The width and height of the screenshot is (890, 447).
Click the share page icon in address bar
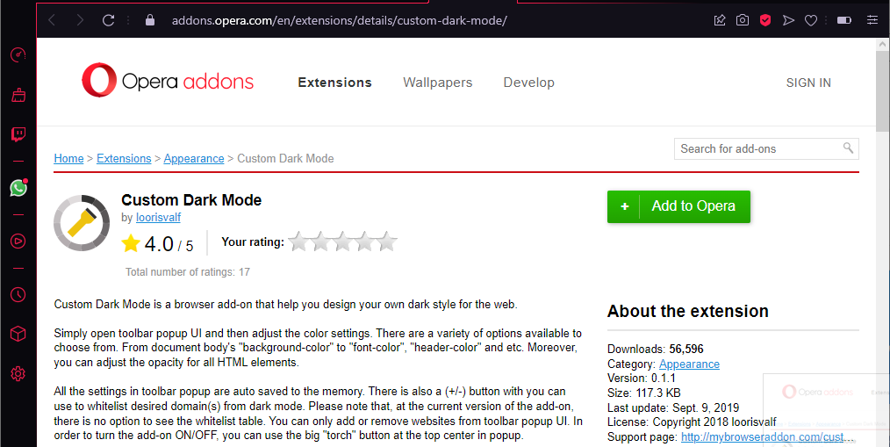click(x=720, y=20)
